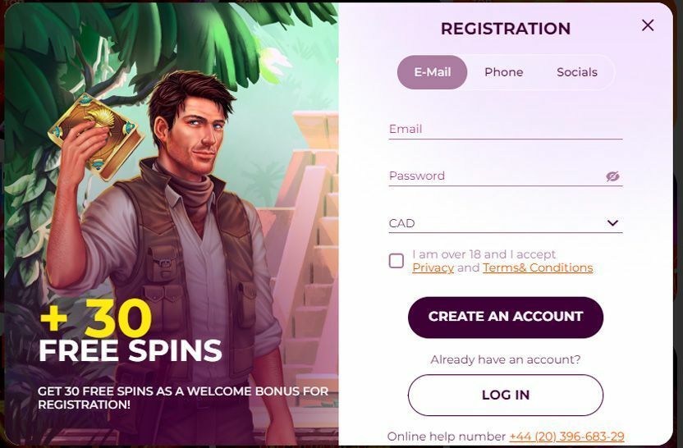Click the Registration heading
The height and width of the screenshot is (448, 683).
pyautogui.click(x=505, y=29)
